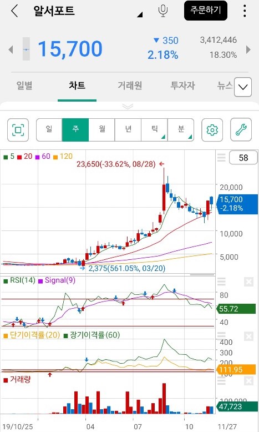
Task: Go back using the left chevron arrow
Action: (x=14, y=11)
